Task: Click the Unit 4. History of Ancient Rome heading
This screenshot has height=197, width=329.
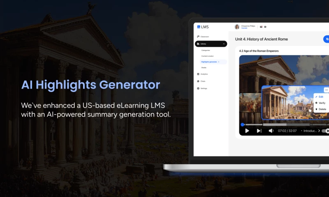Action: 262,39
